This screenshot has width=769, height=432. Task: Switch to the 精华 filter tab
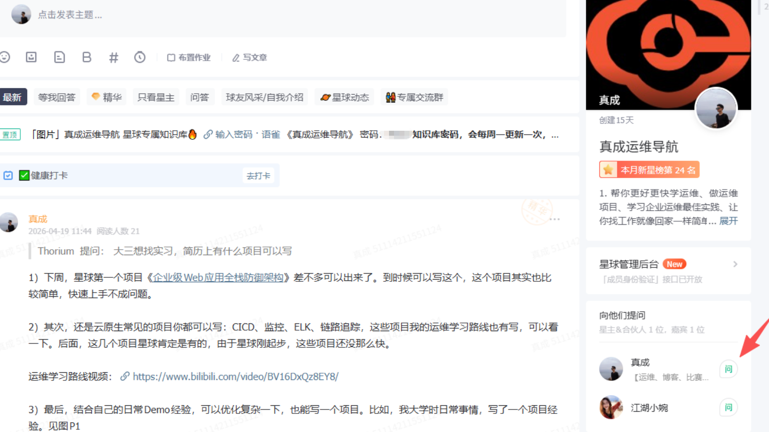pos(106,97)
